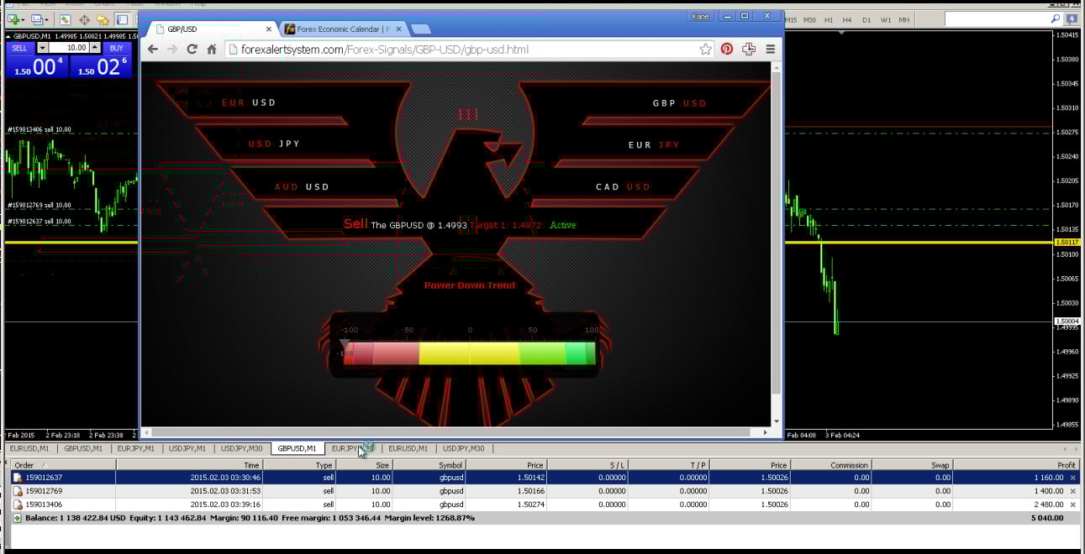
Task: Select the D1 timeframe button
Action: pos(866,19)
